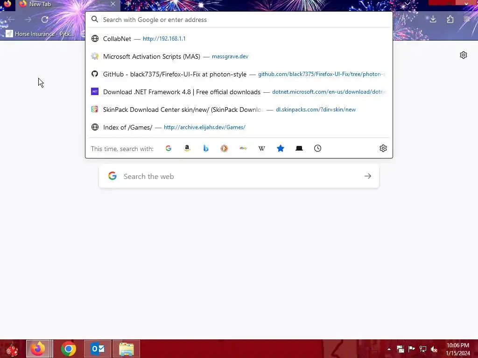Open New Tab page customize gear

tap(464, 55)
